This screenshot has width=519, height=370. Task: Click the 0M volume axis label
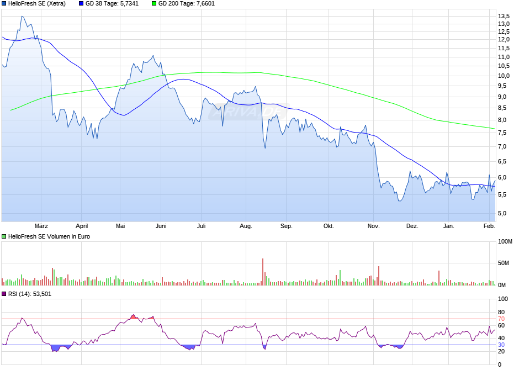tap(502, 285)
